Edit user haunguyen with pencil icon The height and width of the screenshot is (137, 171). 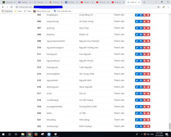click(x=137, y=54)
